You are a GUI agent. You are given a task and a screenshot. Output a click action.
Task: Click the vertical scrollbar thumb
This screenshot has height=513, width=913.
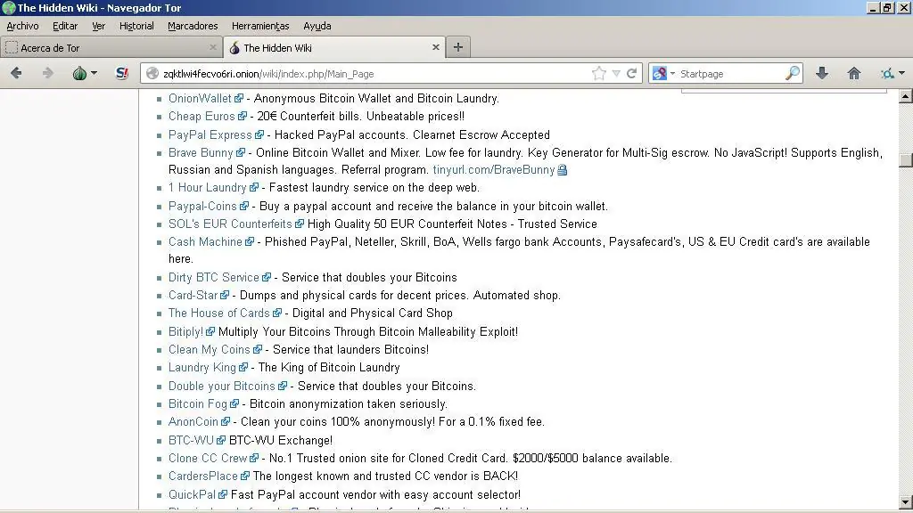click(905, 159)
